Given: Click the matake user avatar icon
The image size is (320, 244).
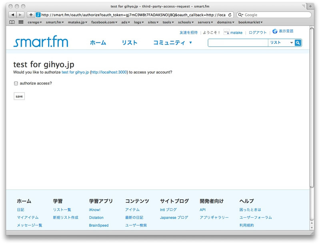Looking at the screenshot, I should (226, 32).
